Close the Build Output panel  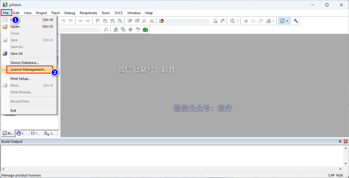click(345, 141)
